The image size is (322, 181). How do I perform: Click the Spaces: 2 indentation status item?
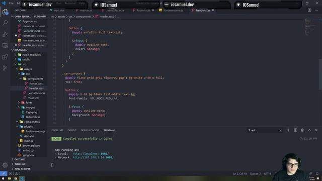[x=255, y=173]
